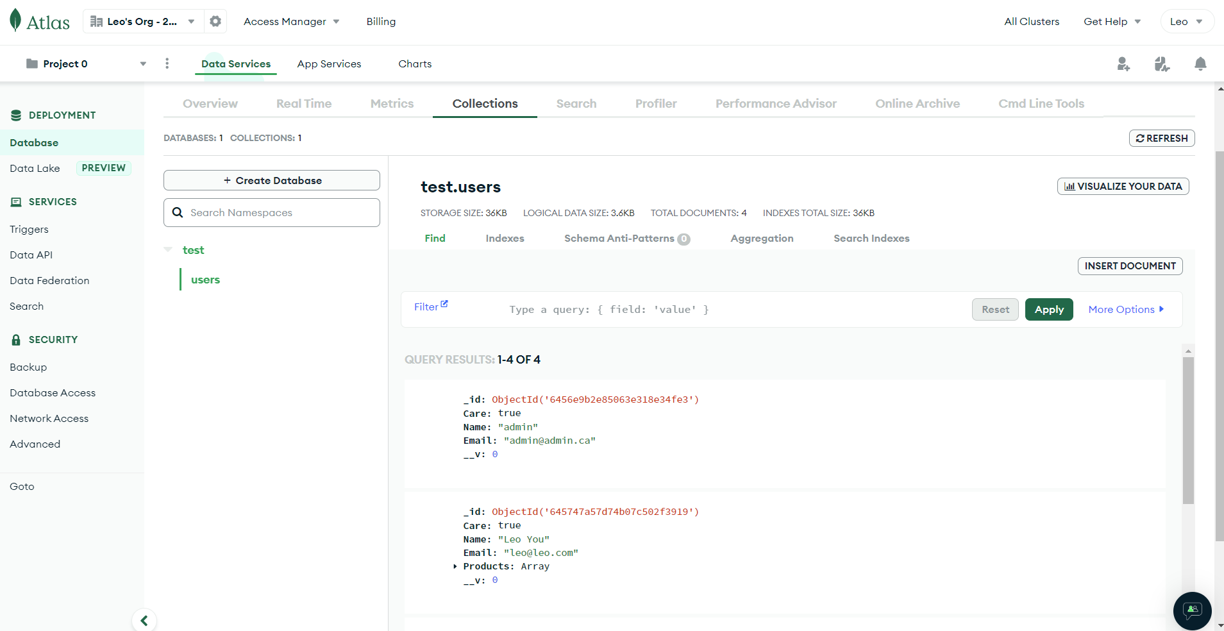Click the invite user icon
Viewport: 1224px width, 631px height.
(1123, 63)
